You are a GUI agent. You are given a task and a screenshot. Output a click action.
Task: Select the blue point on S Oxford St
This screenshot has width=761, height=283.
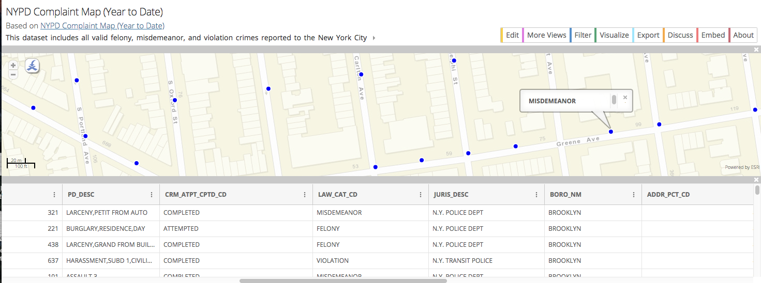[x=175, y=100]
